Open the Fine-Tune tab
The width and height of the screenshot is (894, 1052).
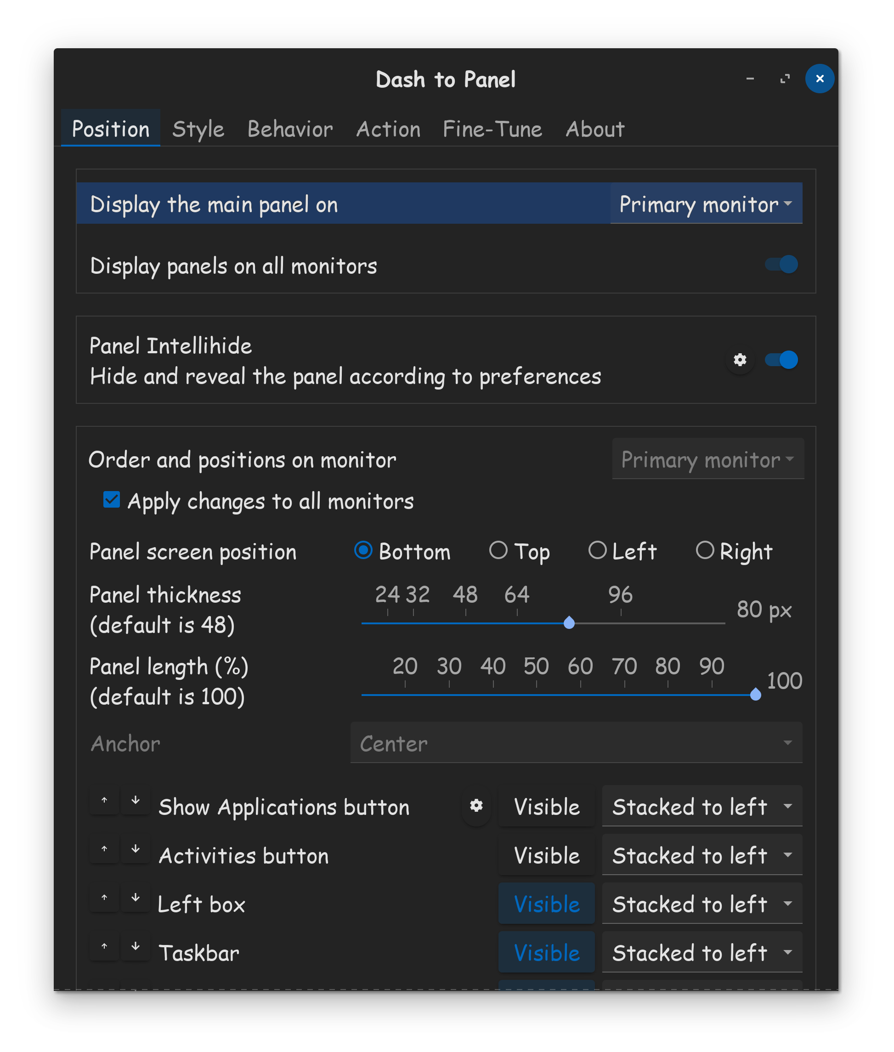[x=492, y=129]
